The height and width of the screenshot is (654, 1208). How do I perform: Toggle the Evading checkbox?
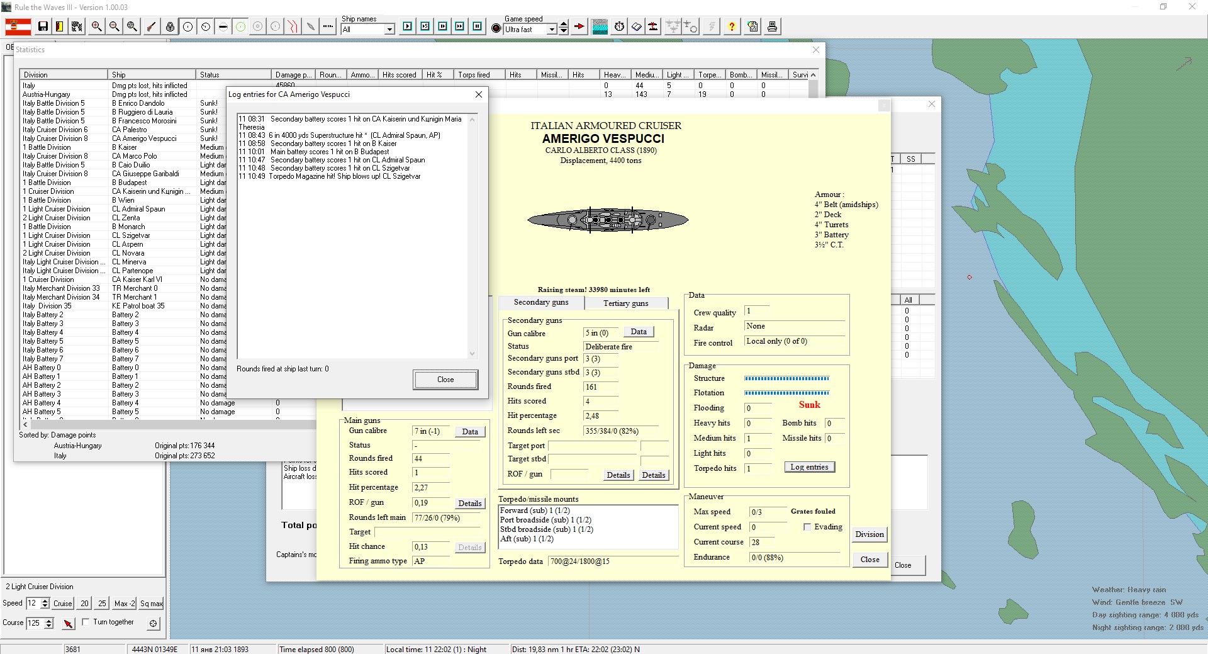[x=807, y=527]
